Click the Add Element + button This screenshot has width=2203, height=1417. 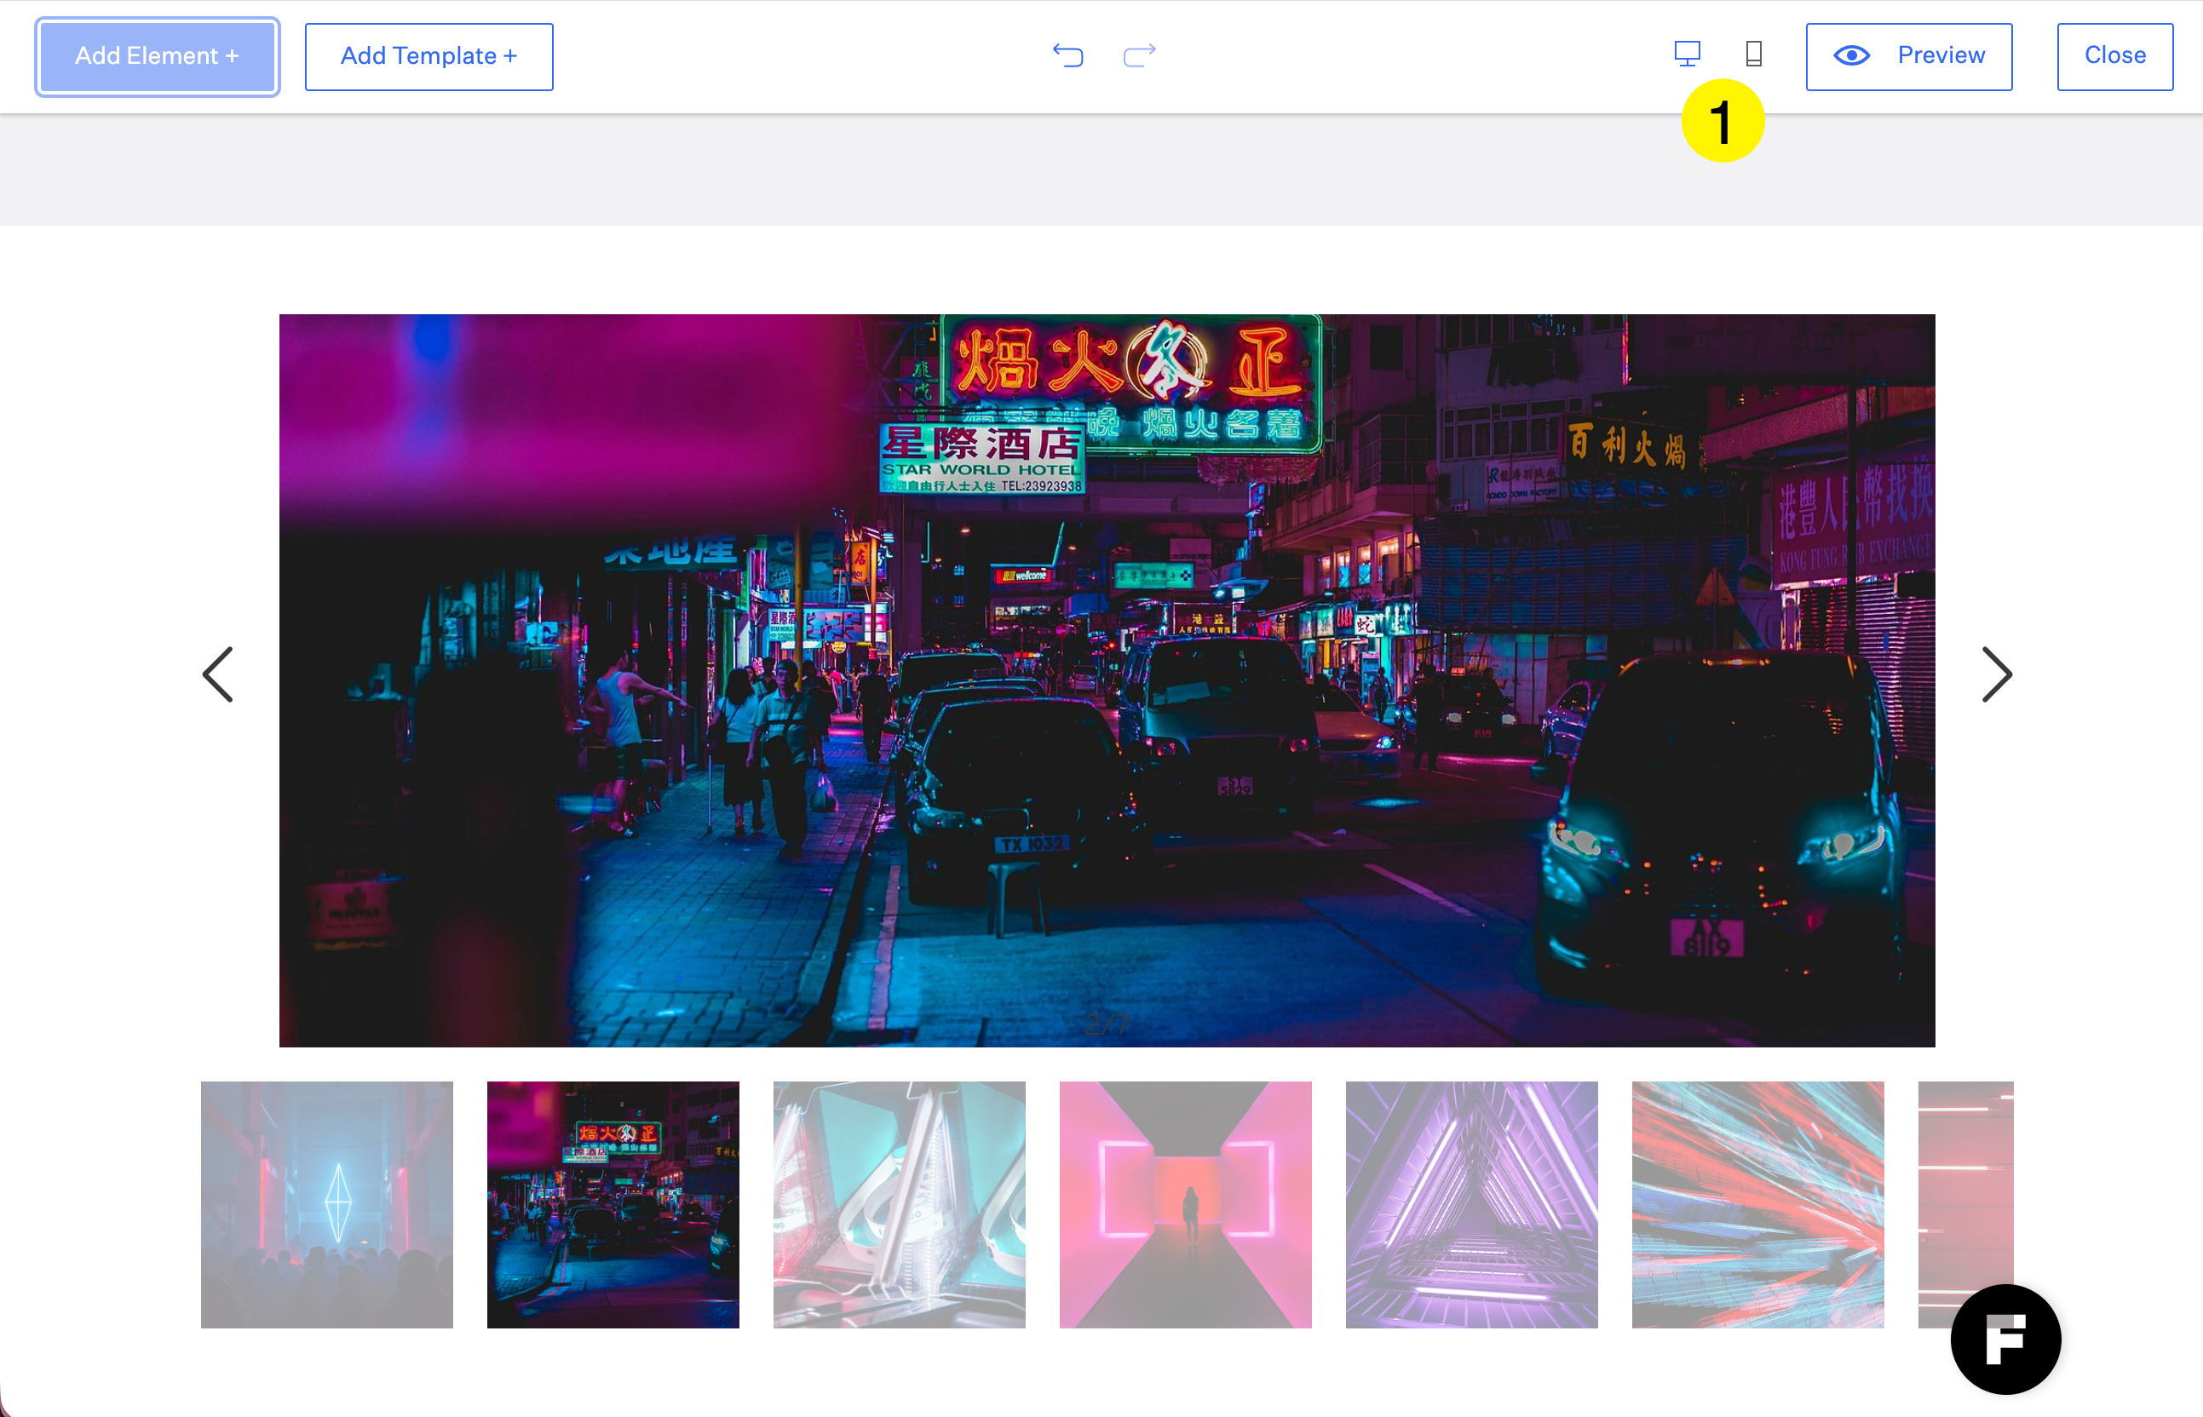pyautogui.click(x=158, y=56)
